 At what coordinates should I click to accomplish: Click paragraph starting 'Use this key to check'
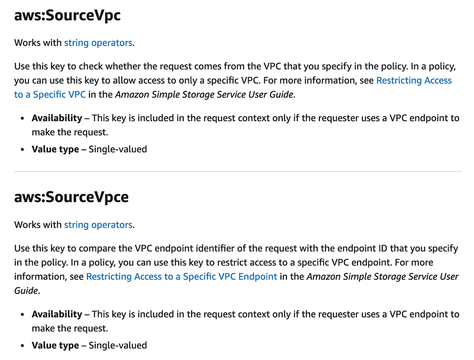point(185,67)
